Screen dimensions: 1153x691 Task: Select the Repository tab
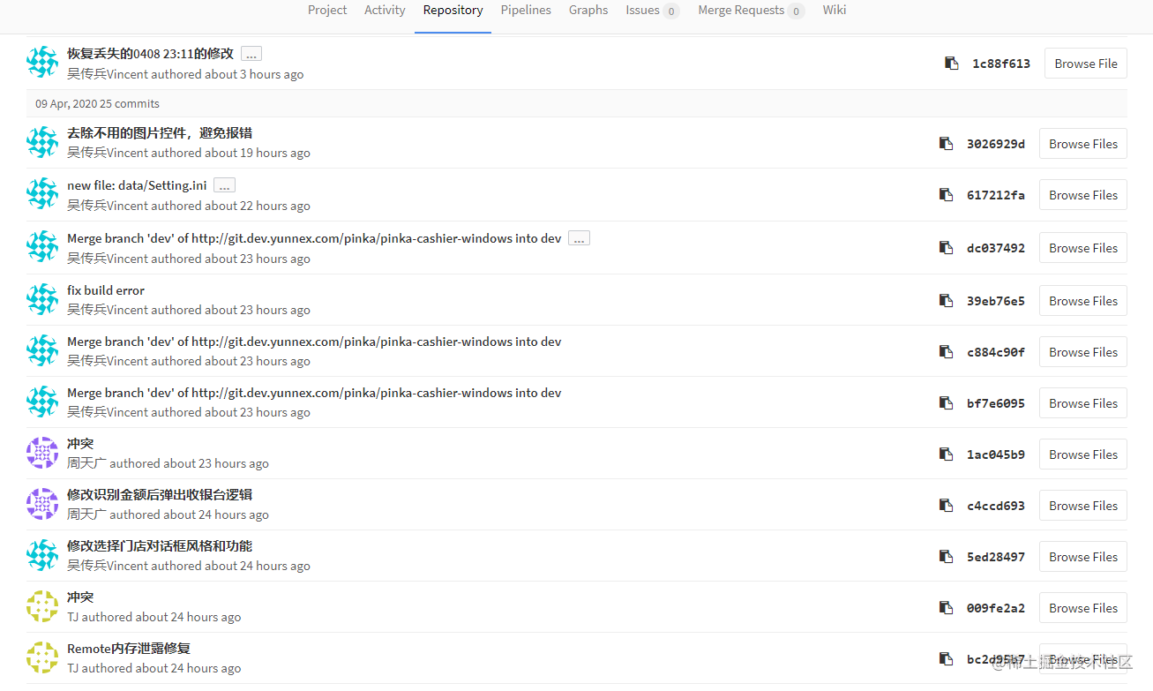[453, 10]
